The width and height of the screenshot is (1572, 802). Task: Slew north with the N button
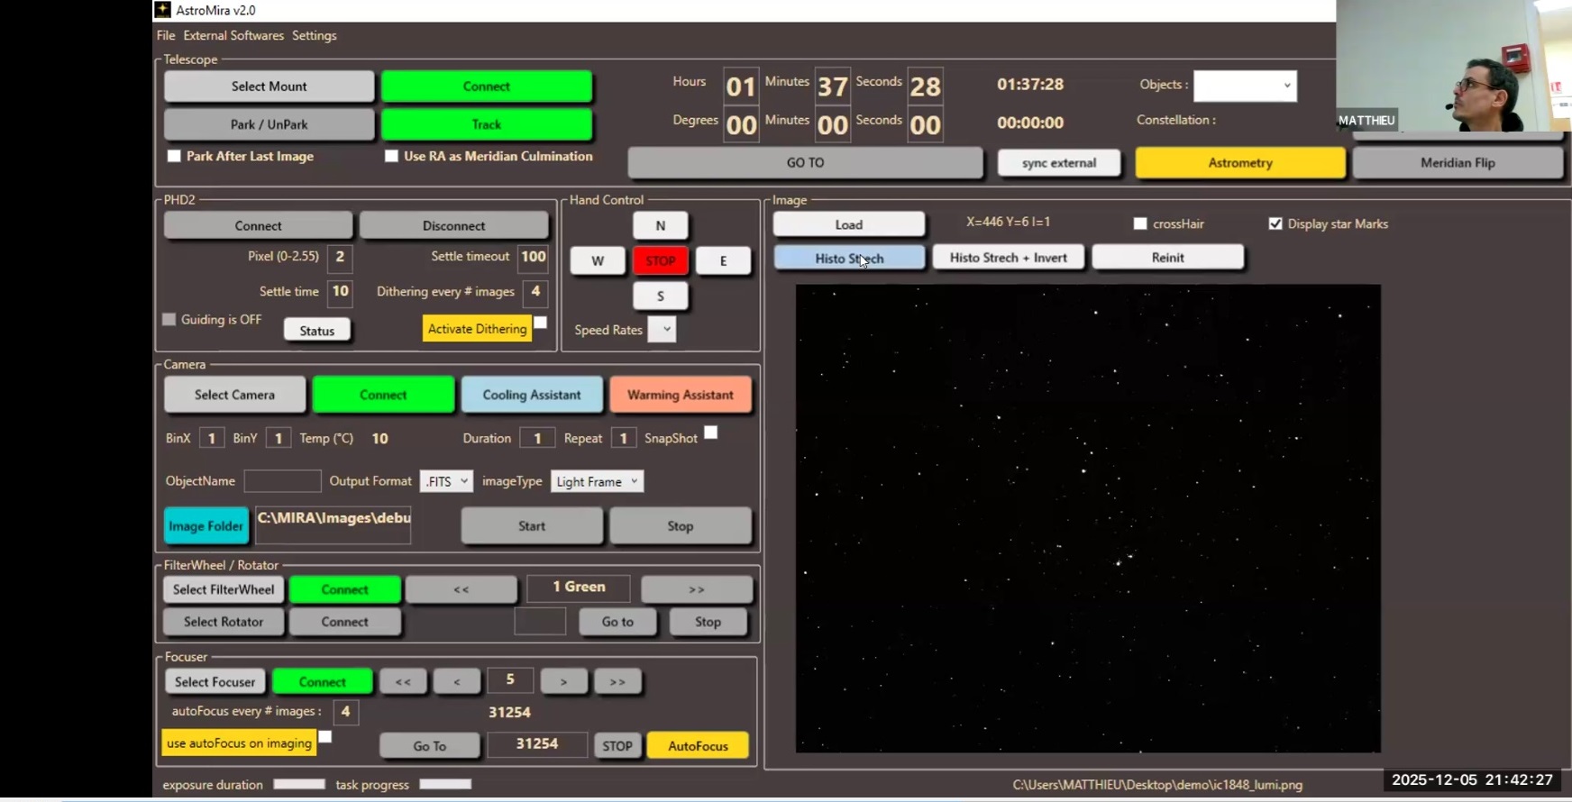[660, 225]
